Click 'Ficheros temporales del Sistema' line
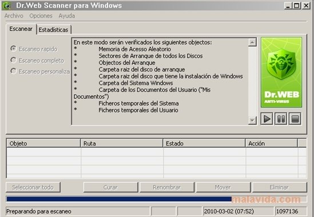Image resolution: width=314 pixels, height=217 pixels. [138, 103]
